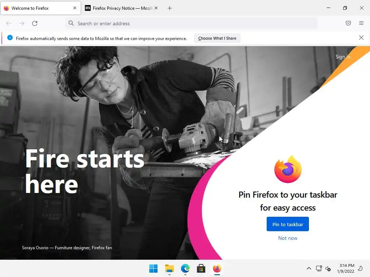Reload the page with the refresh icon

[35, 23]
